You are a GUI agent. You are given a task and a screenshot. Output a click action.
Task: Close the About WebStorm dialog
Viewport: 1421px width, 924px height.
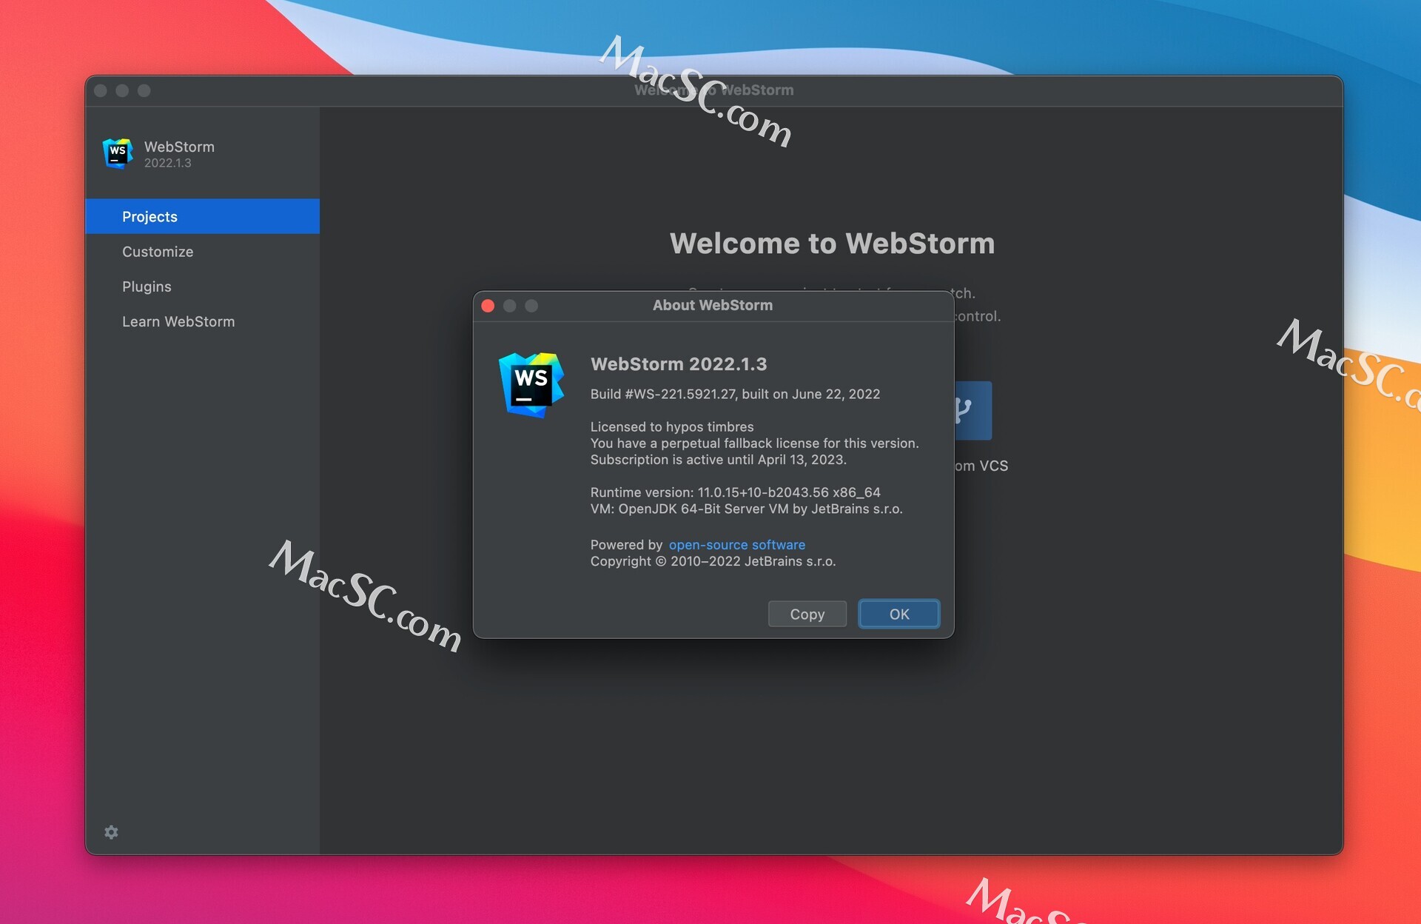[x=488, y=306]
